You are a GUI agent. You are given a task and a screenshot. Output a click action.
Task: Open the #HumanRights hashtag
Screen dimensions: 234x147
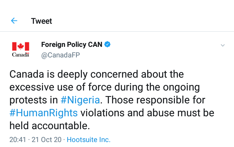click(44, 112)
